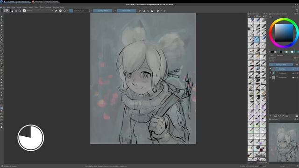299x168 pixels.
Task: Open the blending mode dropdown in toolbar
Action: [40, 11]
